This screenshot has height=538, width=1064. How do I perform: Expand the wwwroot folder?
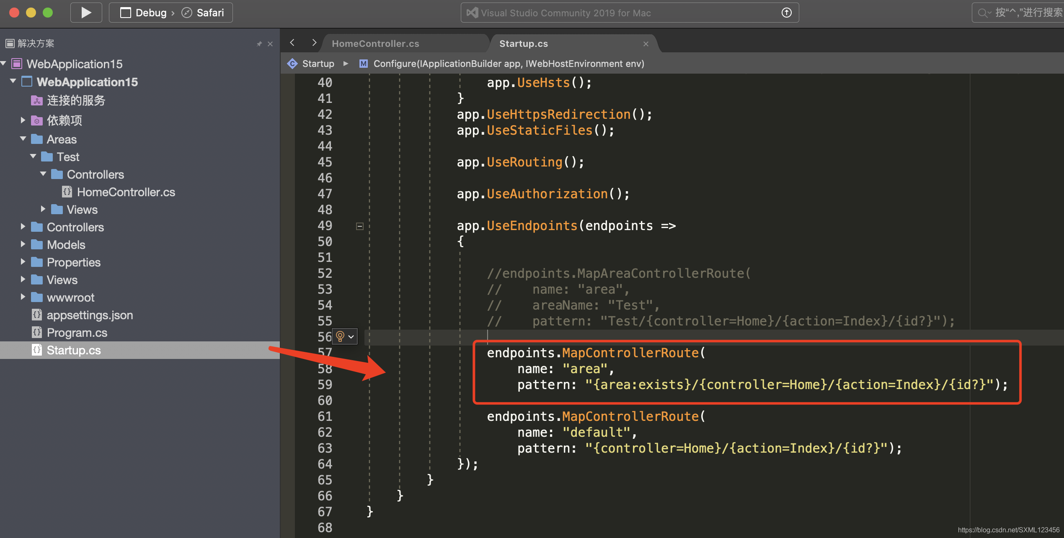click(23, 297)
